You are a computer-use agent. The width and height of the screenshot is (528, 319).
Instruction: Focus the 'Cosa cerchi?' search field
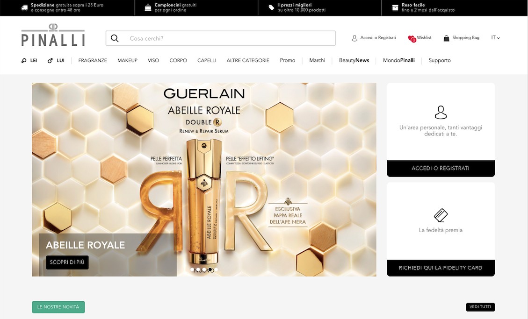coord(221,38)
